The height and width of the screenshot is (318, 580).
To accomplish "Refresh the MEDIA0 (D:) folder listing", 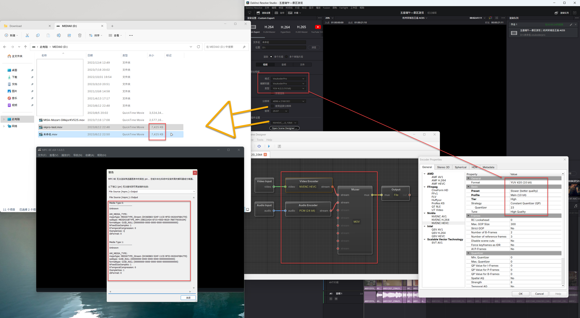I will [198, 47].
